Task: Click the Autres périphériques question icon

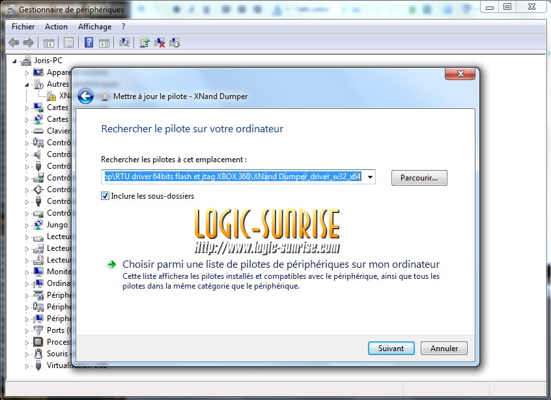Action: tap(38, 84)
